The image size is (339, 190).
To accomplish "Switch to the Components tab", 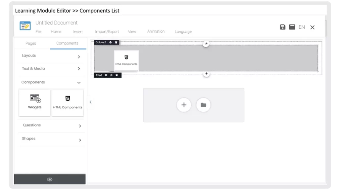I will point(67,43).
